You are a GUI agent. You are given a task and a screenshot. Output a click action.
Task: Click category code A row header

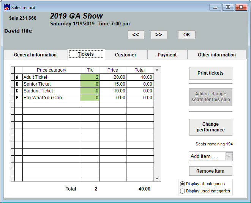coord(18,77)
